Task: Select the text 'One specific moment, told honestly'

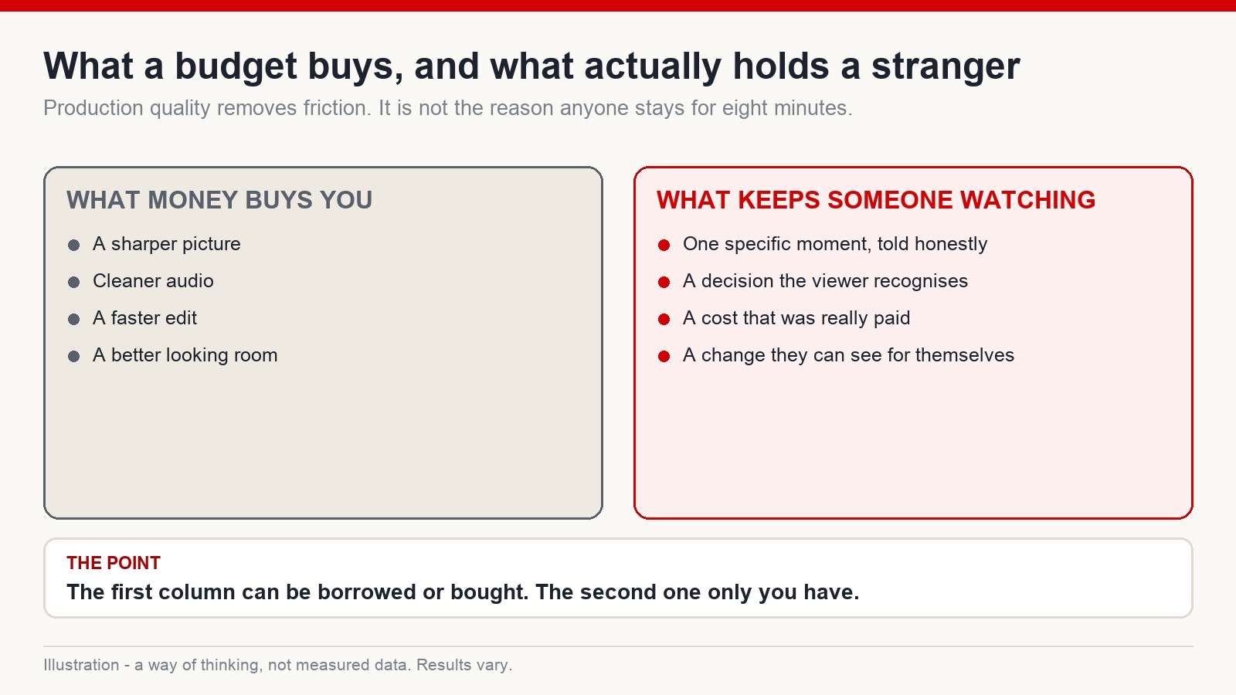Action: (x=835, y=244)
